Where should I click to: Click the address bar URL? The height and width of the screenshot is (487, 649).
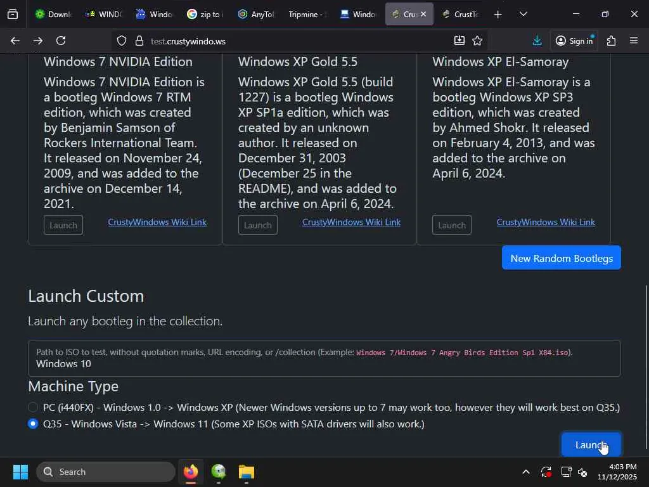pyautogui.click(x=188, y=41)
